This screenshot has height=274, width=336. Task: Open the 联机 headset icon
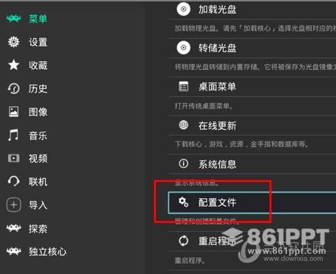point(13,181)
